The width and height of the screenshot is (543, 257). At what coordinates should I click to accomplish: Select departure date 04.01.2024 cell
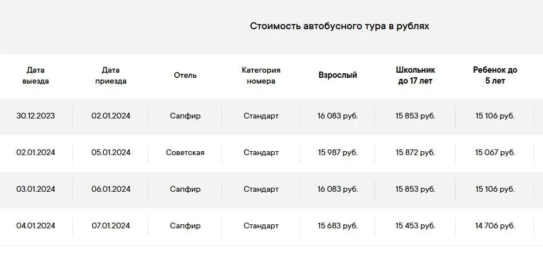pos(36,226)
